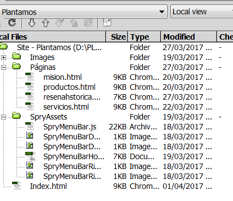
Task: Click the Chrom... type of Index.html
Action: point(145,186)
